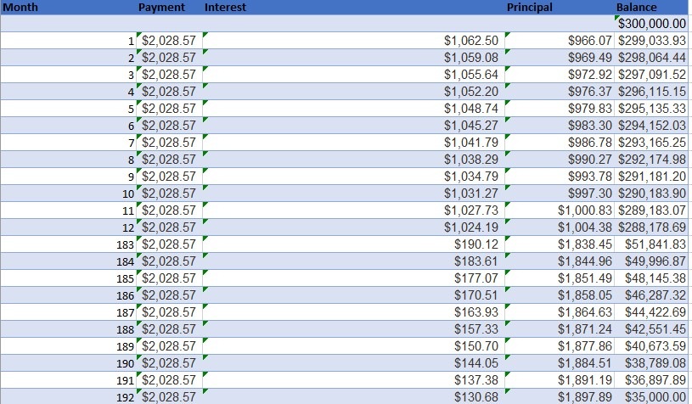The width and height of the screenshot is (692, 404).
Task: Click balance $292,174.98
Action: [651, 160]
